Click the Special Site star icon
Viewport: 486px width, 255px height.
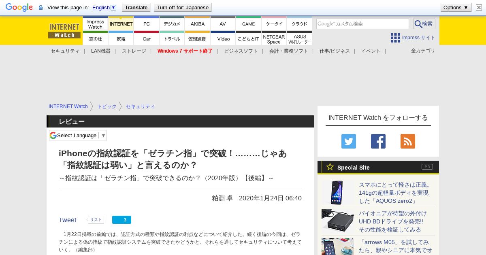click(330, 167)
